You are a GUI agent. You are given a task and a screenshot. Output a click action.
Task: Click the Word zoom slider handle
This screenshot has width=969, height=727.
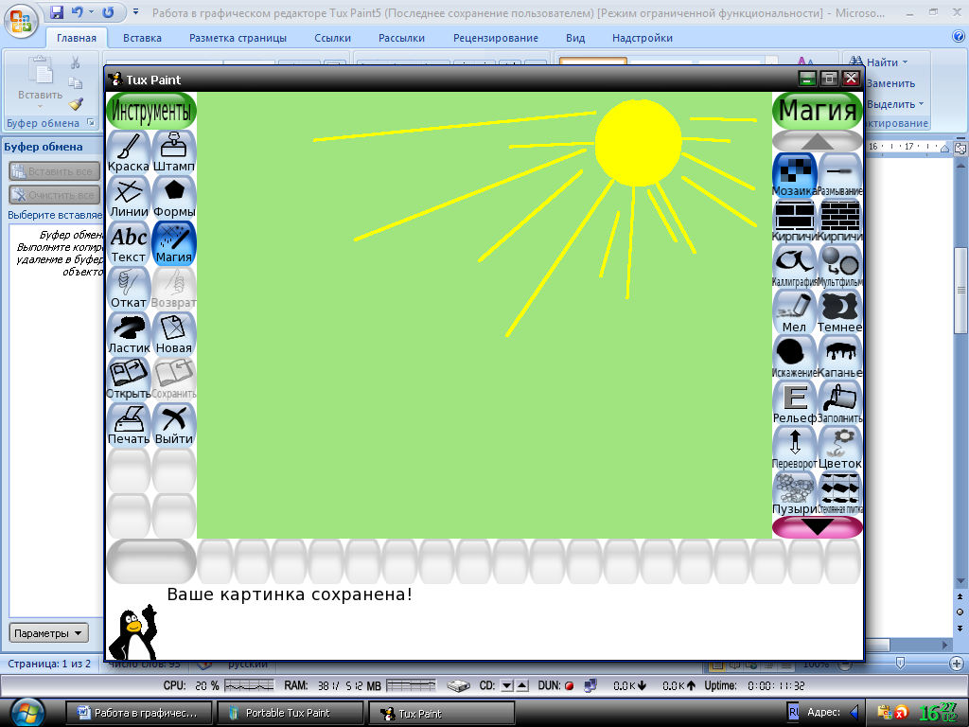[900, 664]
